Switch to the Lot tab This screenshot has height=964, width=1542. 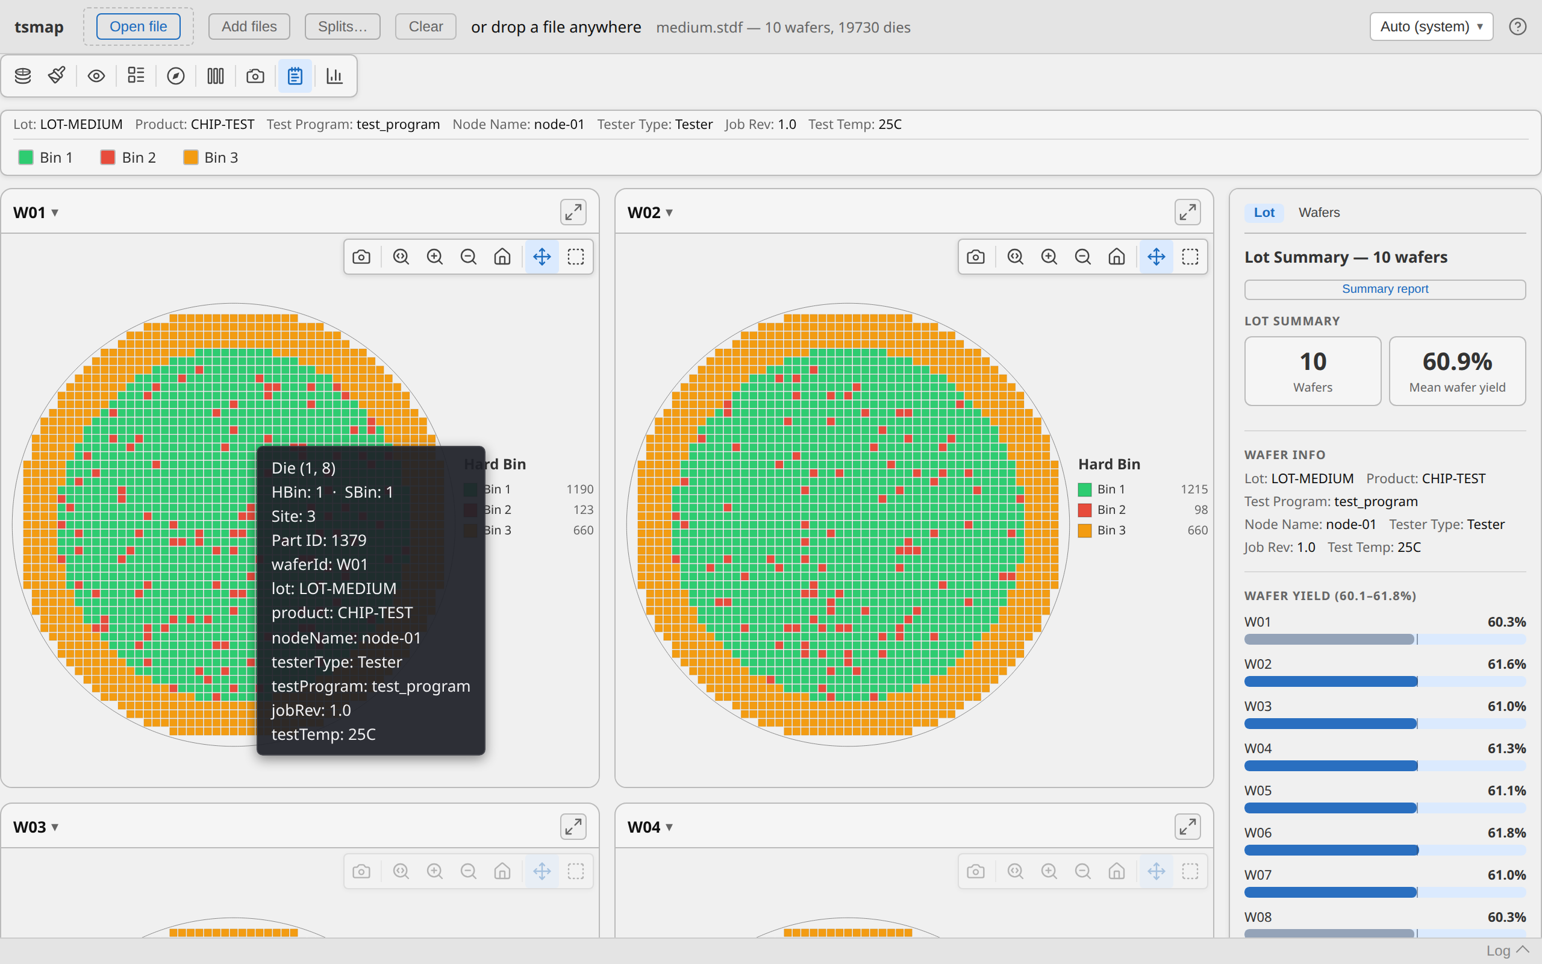1264,212
